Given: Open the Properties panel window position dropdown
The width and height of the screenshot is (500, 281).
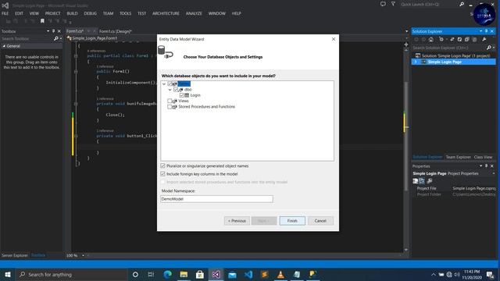Looking at the screenshot, I should (480, 166).
